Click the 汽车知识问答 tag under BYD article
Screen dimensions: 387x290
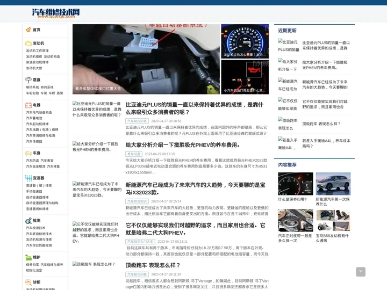(137, 121)
